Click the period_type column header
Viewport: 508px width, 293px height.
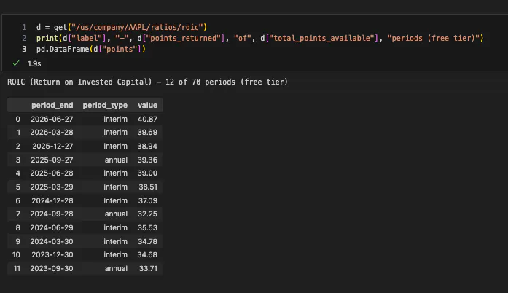105,106
